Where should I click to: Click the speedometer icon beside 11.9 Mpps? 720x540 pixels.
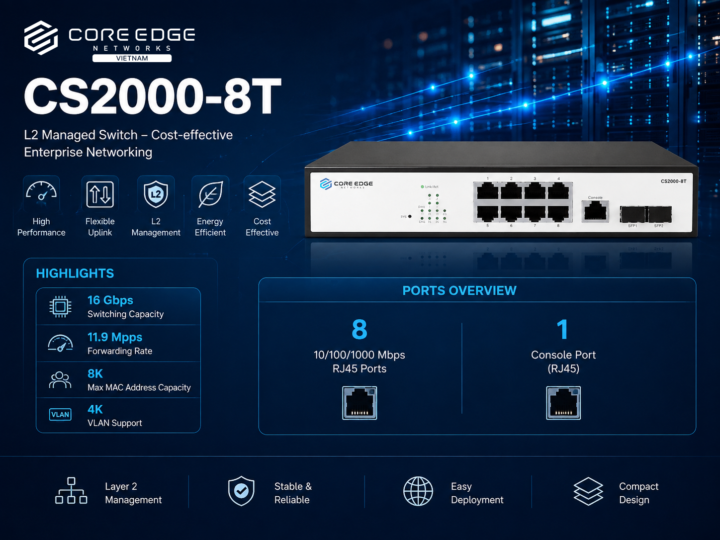[60, 343]
